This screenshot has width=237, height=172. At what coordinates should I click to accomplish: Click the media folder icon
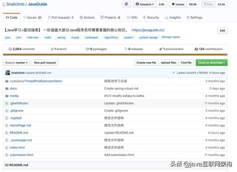7,96
